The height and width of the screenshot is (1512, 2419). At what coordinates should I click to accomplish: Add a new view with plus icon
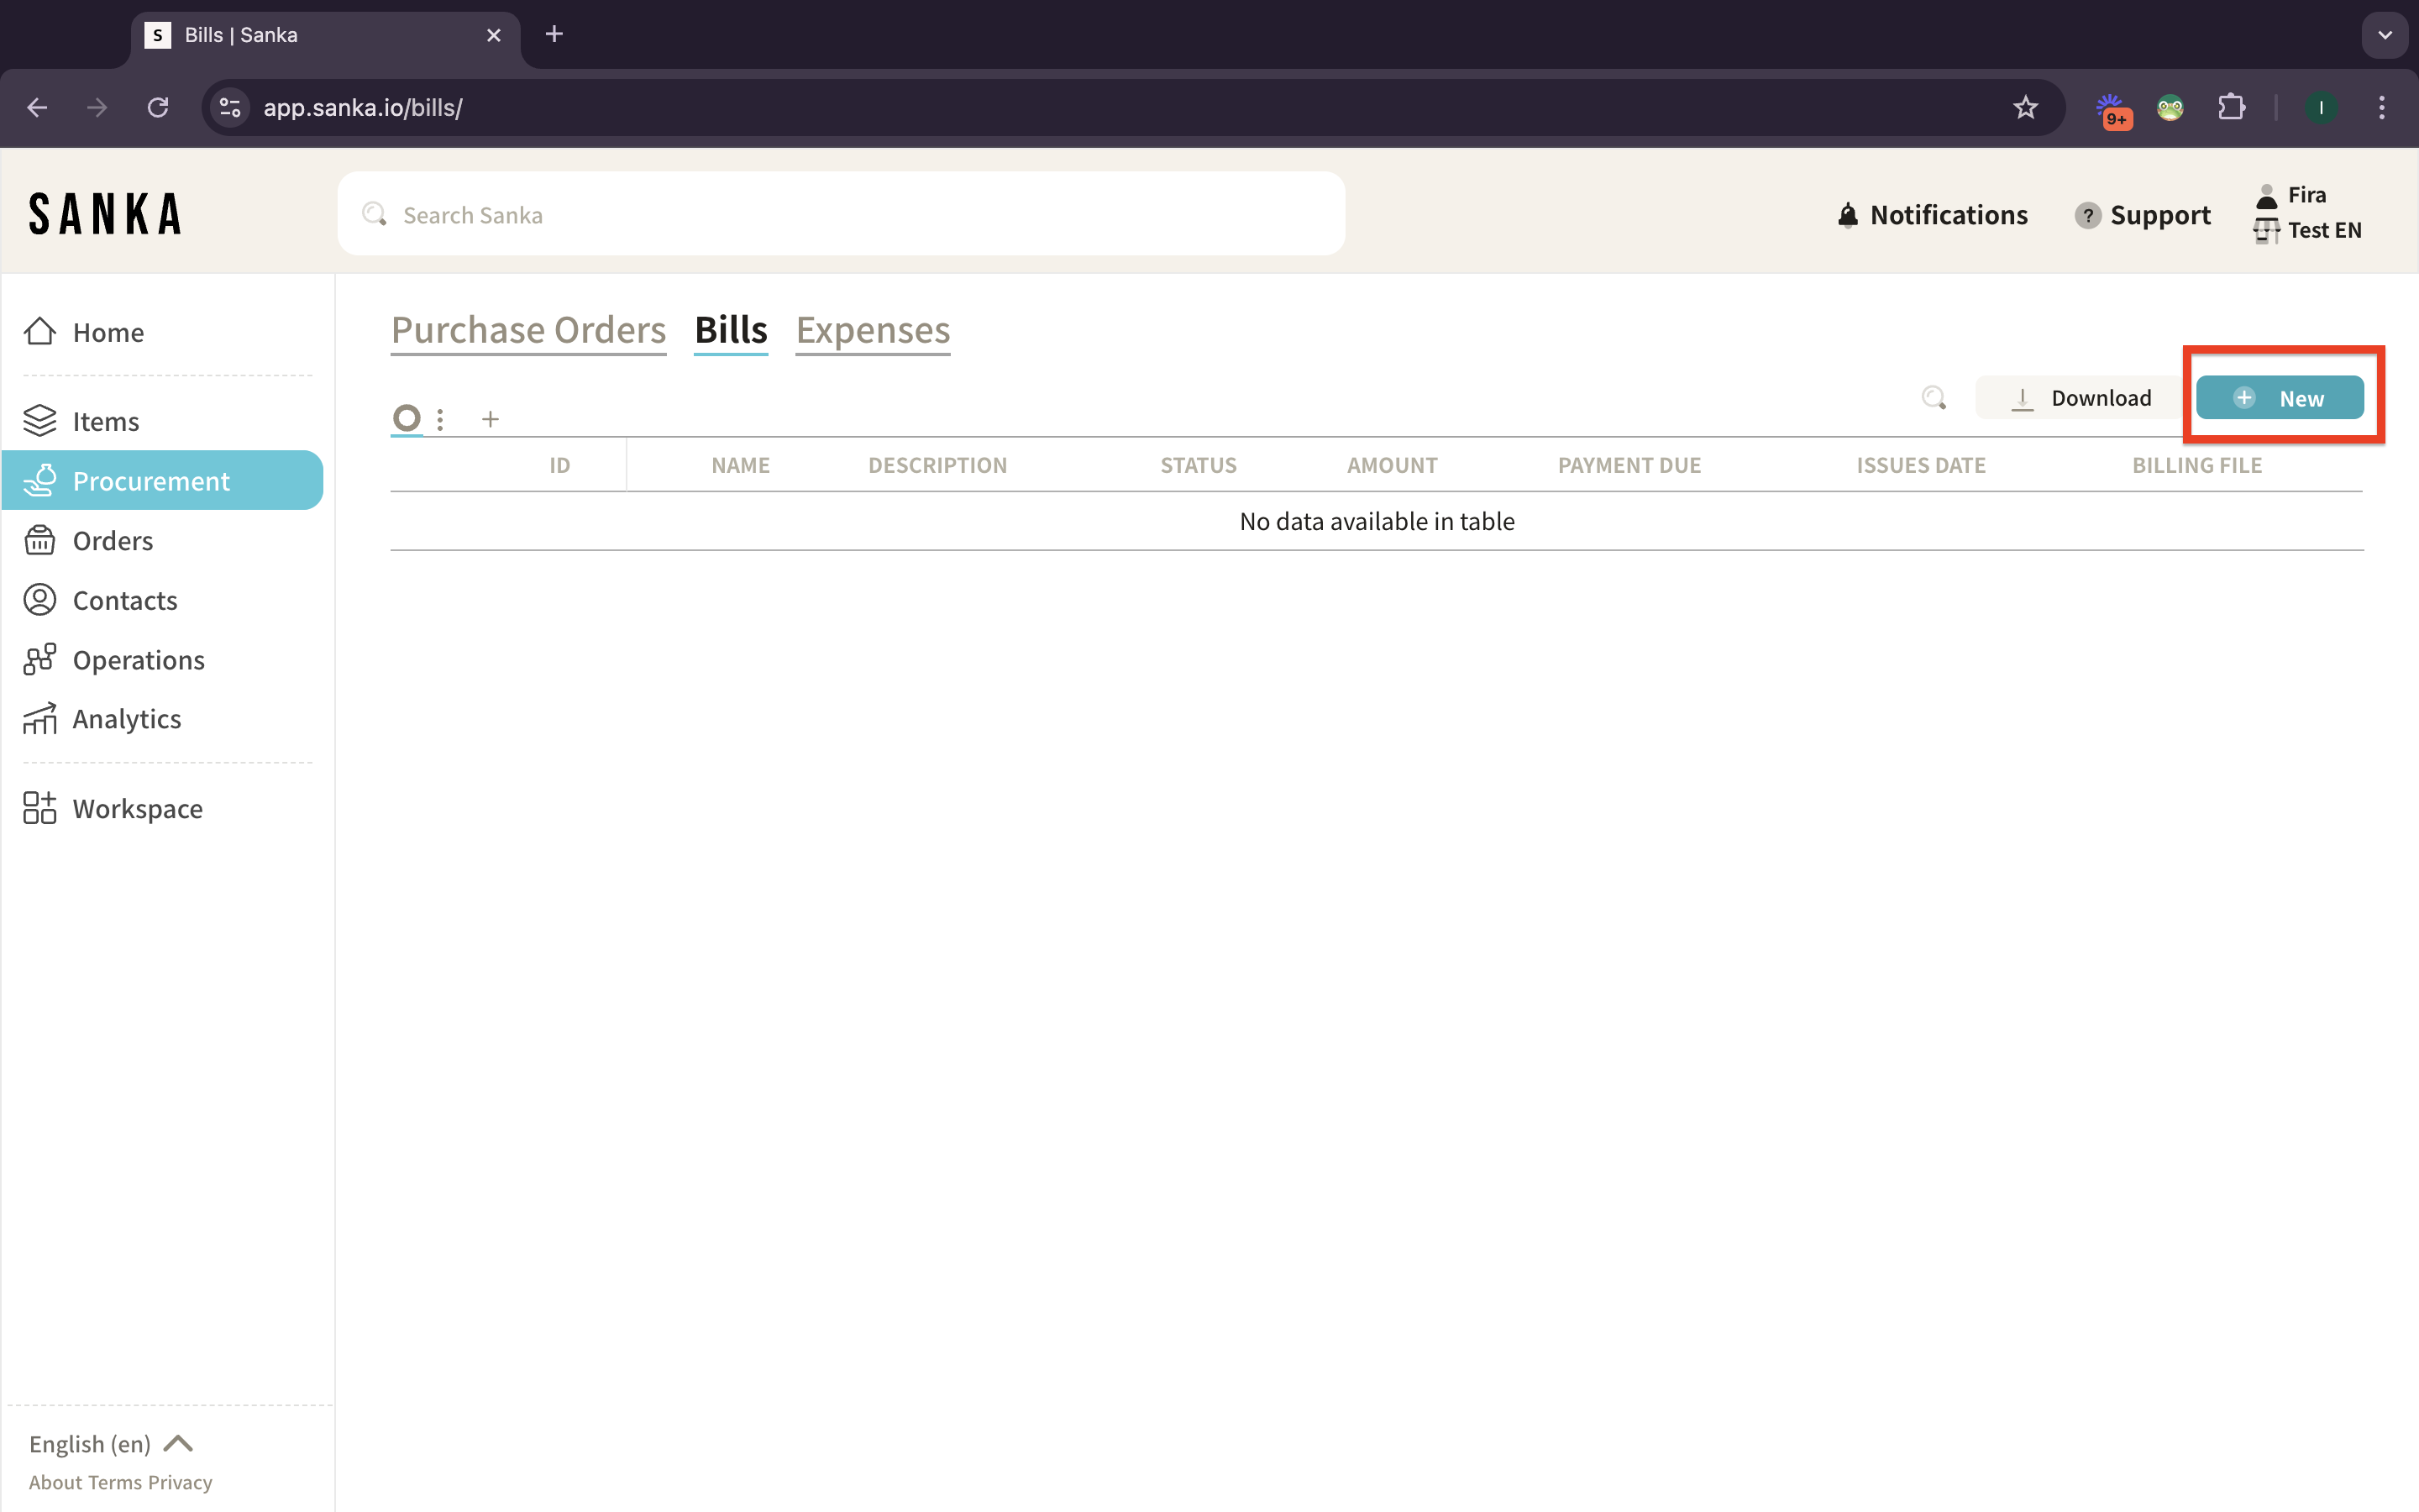coord(490,420)
